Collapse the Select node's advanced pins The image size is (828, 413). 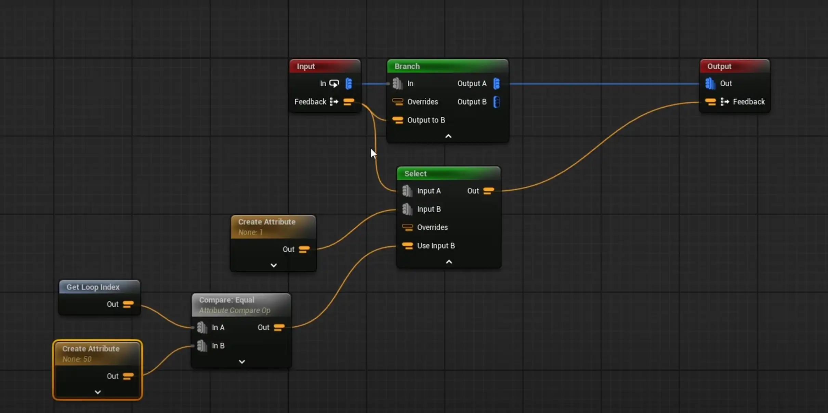click(x=449, y=262)
